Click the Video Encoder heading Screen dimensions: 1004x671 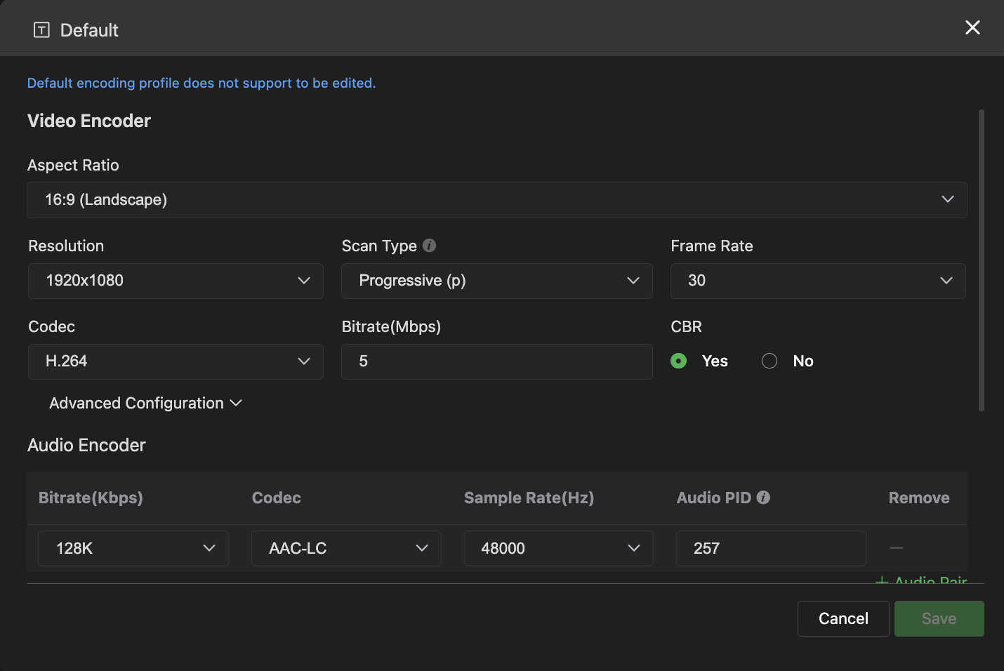(x=89, y=121)
